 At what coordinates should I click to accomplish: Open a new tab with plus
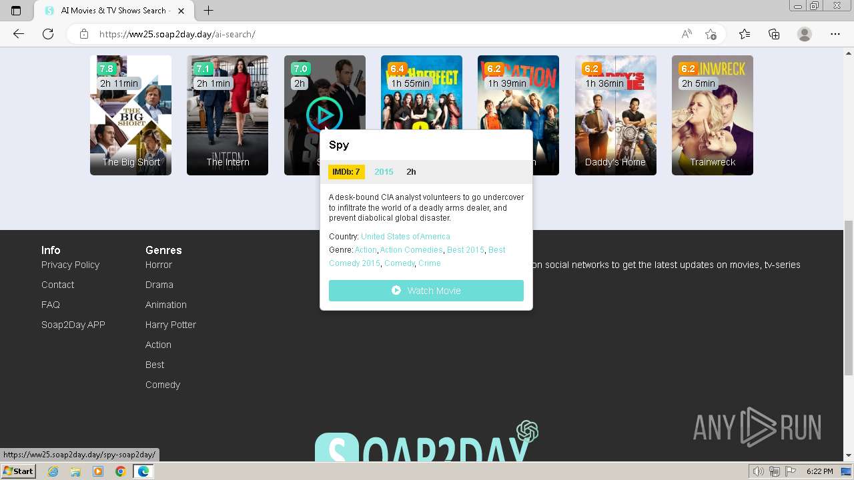pyautogui.click(x=208, y=11)
